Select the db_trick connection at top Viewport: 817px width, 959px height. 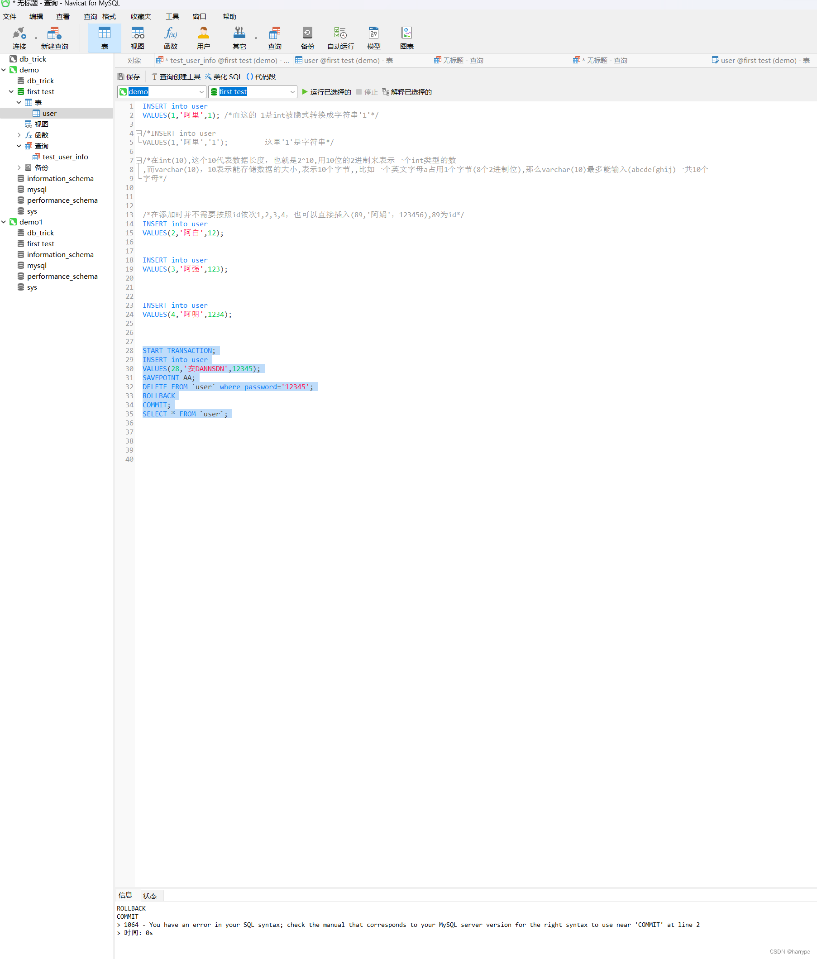[x=33, y=59]
